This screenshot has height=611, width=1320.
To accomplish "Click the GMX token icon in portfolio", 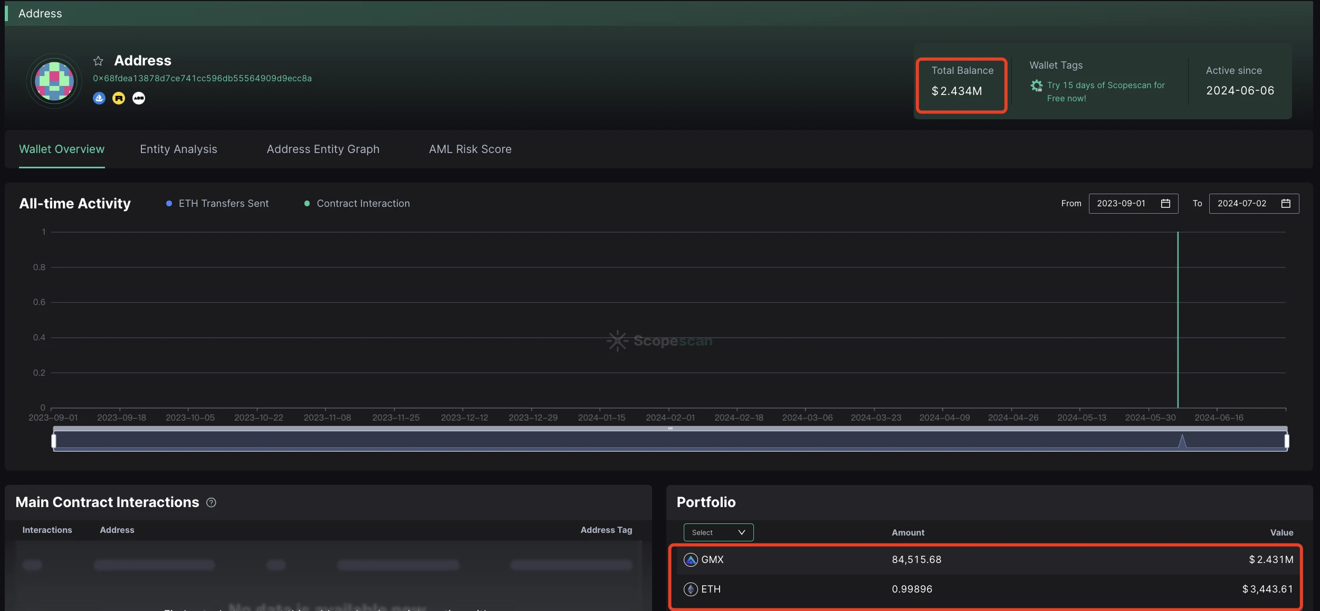I will (690, 559).
